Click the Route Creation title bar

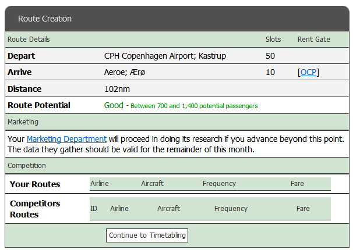pyautogui.click(x=45, y=19)
